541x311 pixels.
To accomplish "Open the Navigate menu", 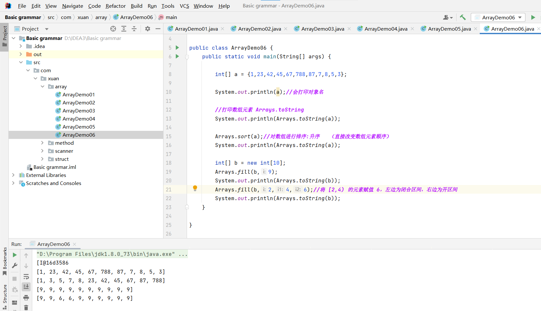I will pyautogui.click(x=73, y=6).
